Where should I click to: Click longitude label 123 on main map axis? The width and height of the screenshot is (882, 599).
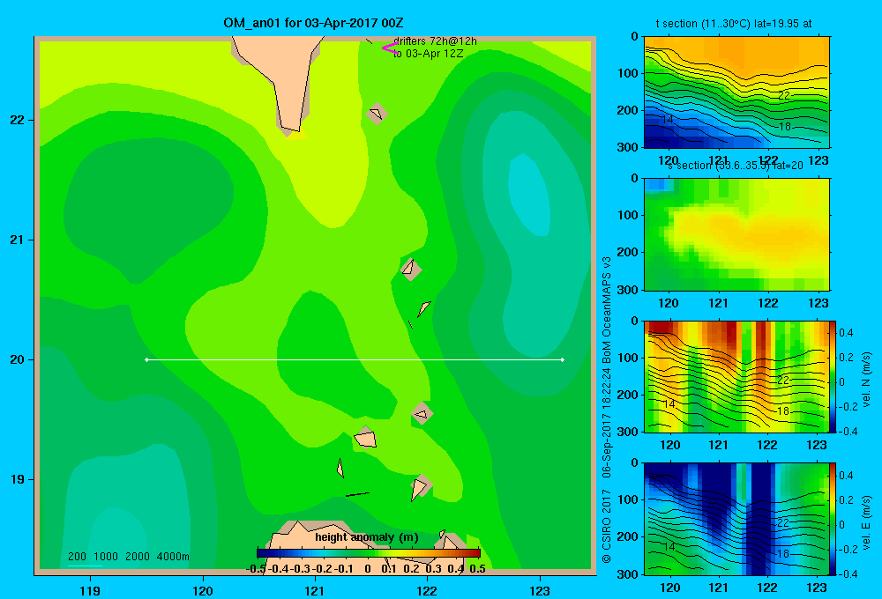[x=540, y=590]
